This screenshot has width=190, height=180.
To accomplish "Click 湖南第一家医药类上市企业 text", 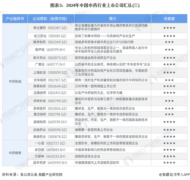I will tap(94, 130).
